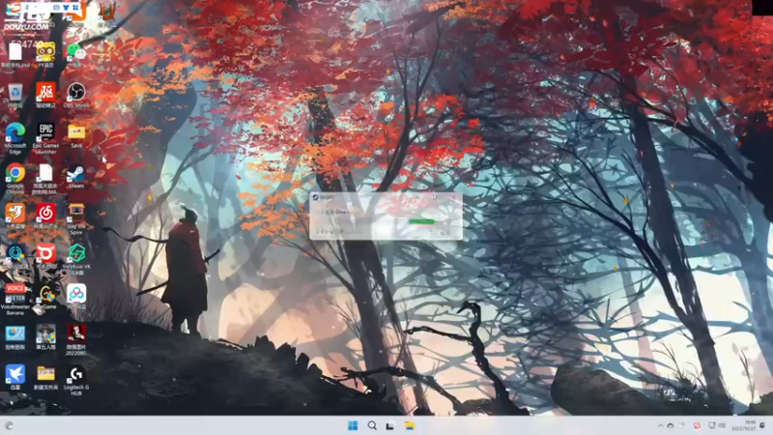Open the red bull-horn app icon

tap(45, 256)
